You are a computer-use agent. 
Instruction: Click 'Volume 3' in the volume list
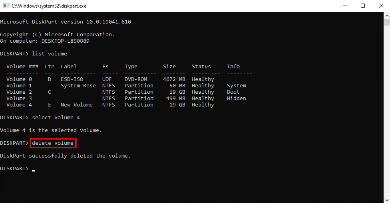(x=19, y=98)
